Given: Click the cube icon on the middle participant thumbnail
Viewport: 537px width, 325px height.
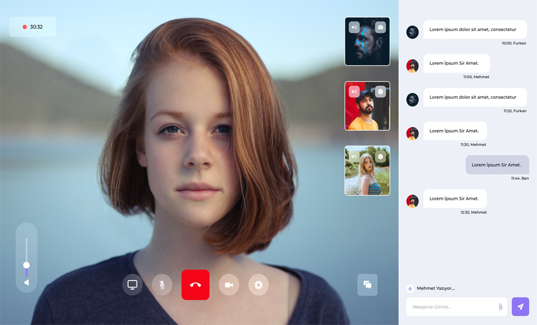Looking at the screenshot, I should (x=381, y=92).
